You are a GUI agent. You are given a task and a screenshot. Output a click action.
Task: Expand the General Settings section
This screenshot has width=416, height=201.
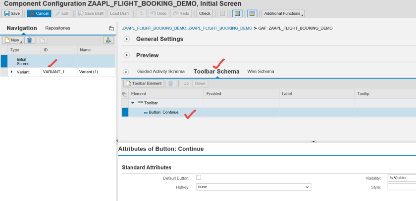127,39
